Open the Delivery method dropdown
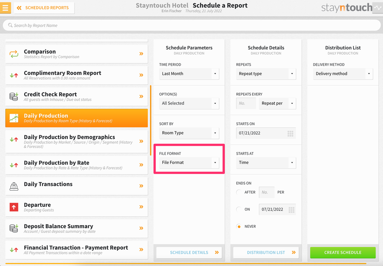 click(343, 74)
